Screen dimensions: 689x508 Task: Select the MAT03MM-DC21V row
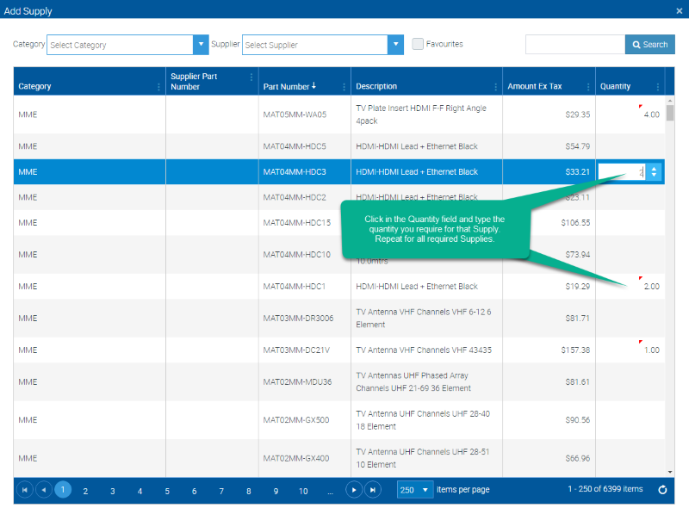(x=338, y=350)
